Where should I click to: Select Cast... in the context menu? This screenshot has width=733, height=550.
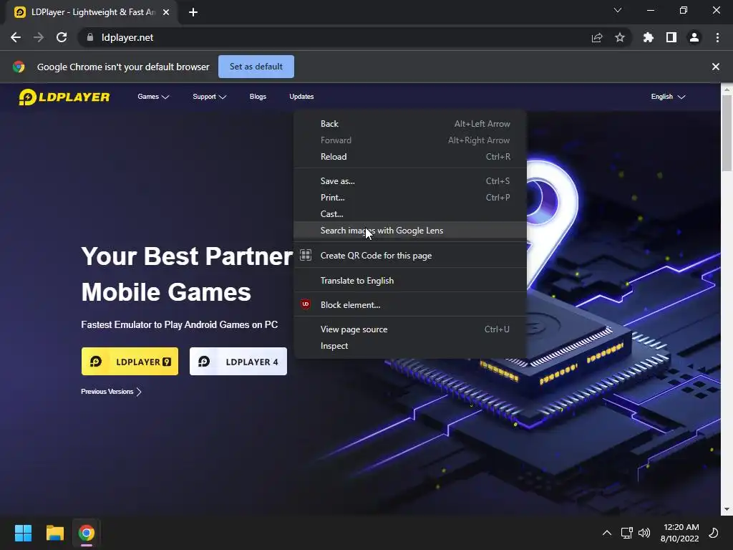[410, 213]
